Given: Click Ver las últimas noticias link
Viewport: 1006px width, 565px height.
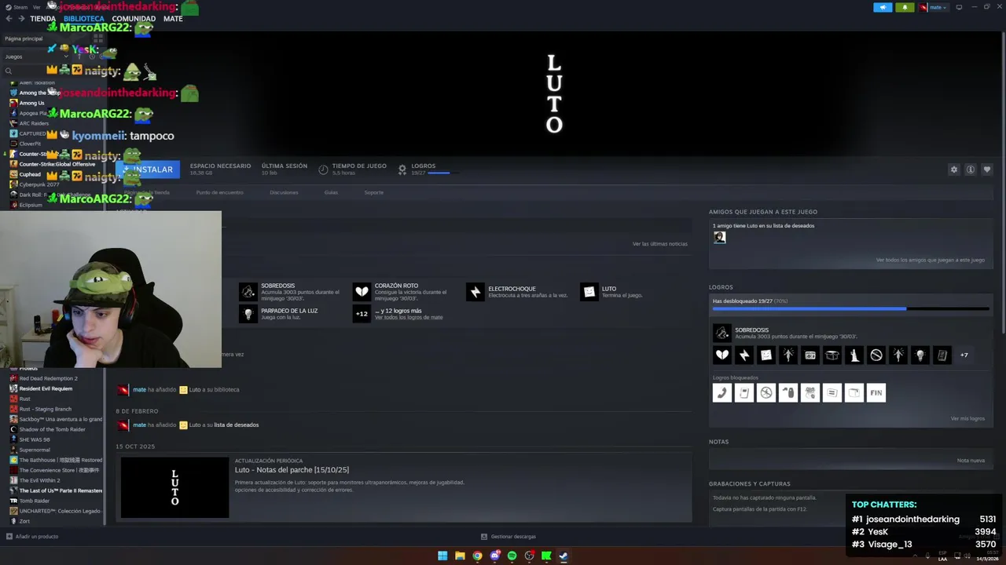Looking at the screenshot, I should [660, 244].
